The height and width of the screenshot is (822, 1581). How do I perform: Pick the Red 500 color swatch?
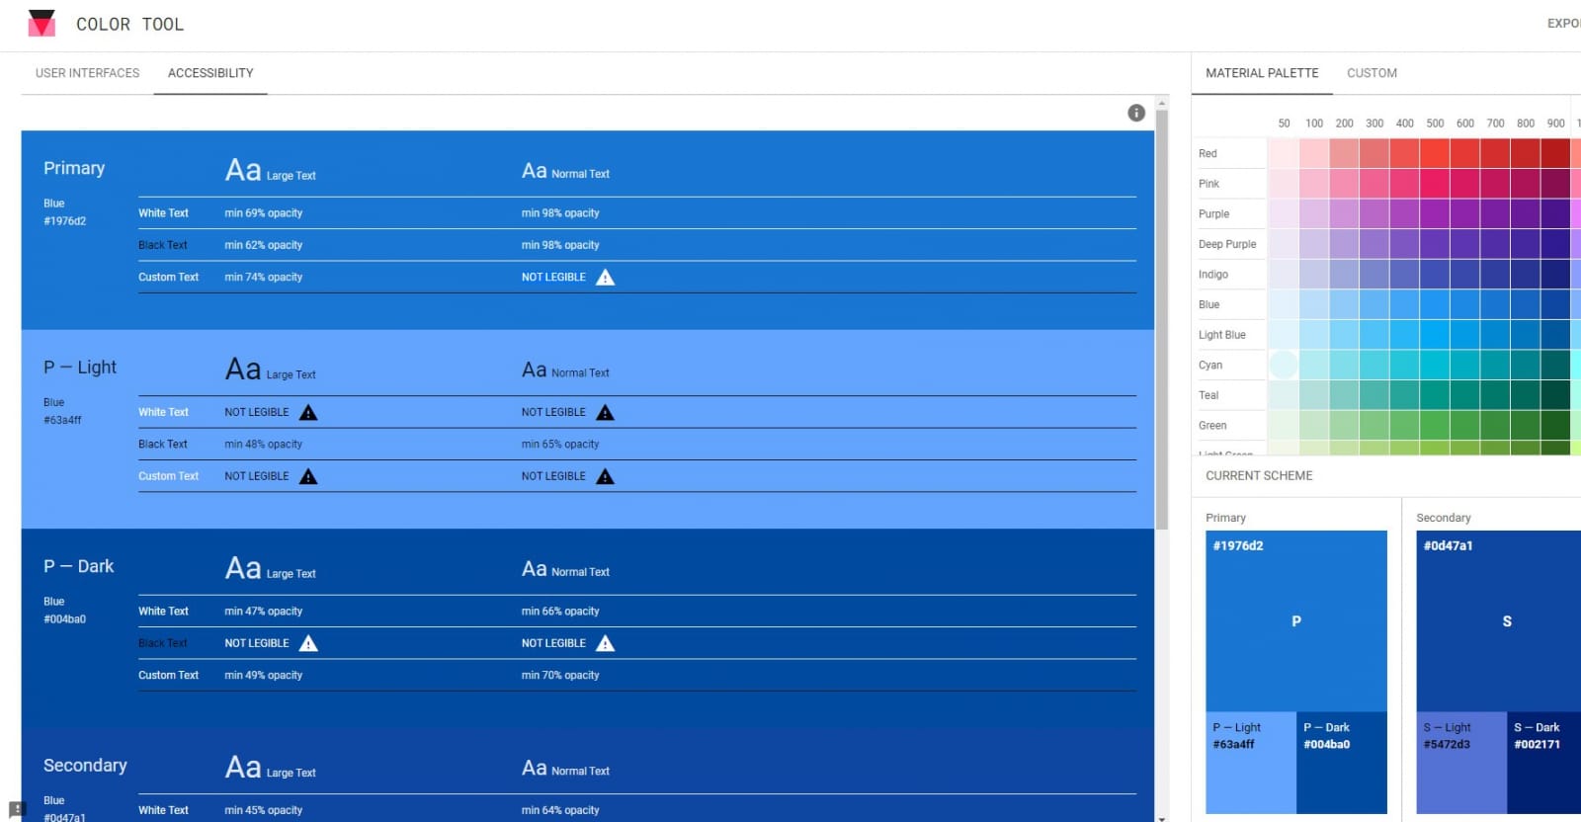click(1435, 153)
